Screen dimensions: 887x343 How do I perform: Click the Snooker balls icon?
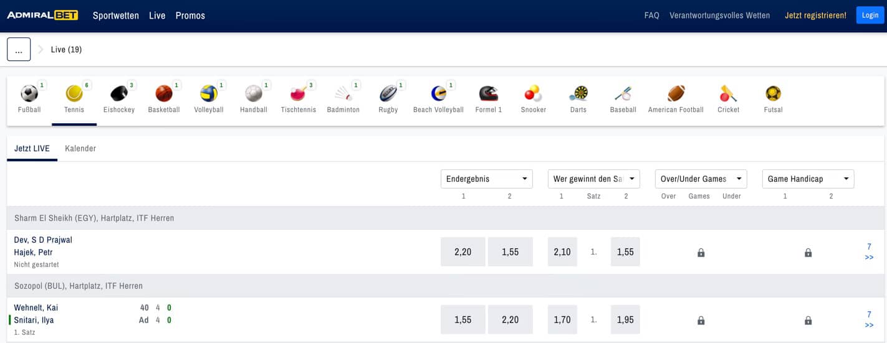coord(533,94)
